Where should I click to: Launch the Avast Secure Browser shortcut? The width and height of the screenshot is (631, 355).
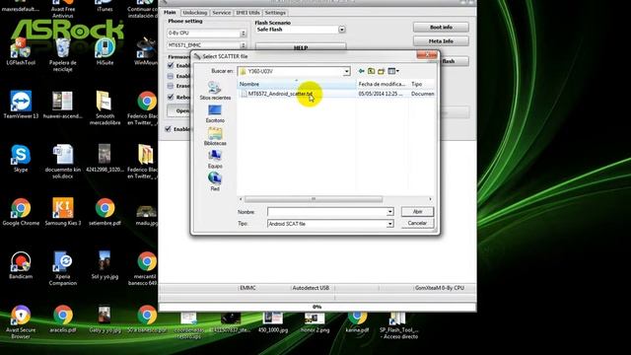(x=21, y=321)
